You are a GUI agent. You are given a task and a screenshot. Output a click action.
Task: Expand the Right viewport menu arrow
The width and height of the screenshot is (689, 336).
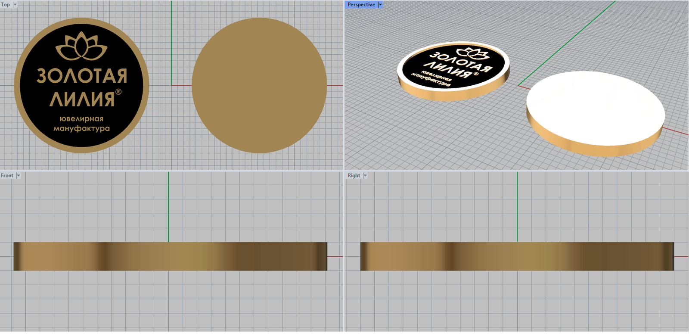pos(365,176)
